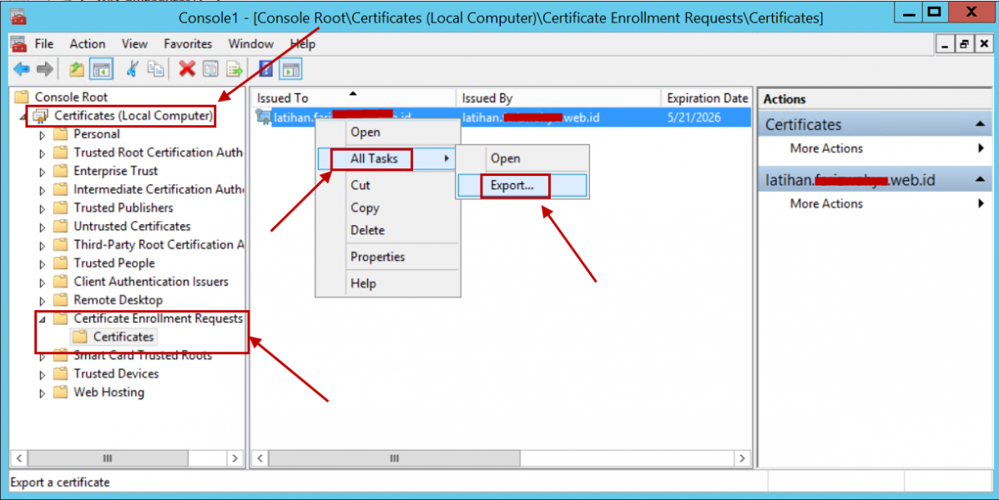The width and height of the screenshot is (999, 500).
Task: Collapse the Certificates section in Actions pane
Action: (980, 125)
